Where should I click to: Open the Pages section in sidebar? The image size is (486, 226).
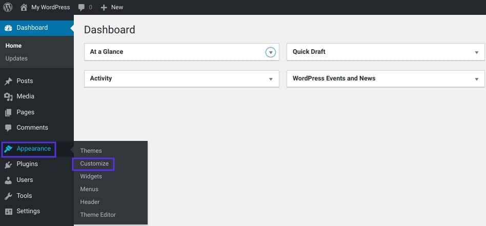tap(25, 112)
